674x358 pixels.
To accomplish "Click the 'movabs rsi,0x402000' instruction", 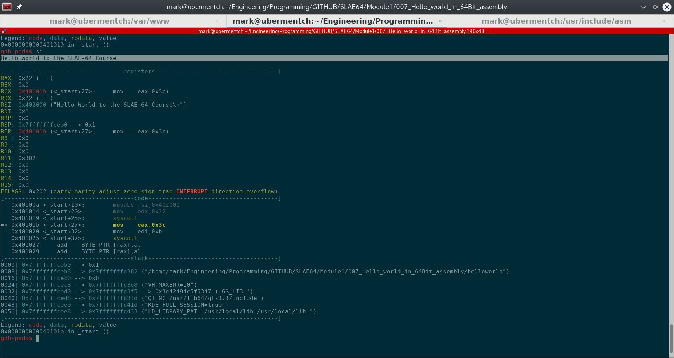I will (x=146, y=205).
